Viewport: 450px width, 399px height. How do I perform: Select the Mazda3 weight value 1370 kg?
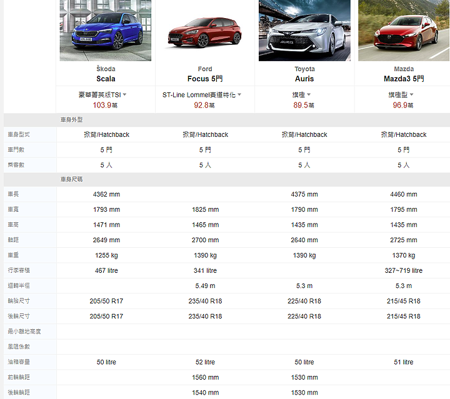[404, 255]
